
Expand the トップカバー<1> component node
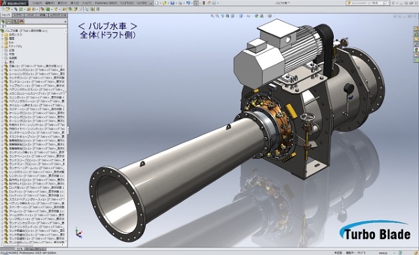coord(2,86)
